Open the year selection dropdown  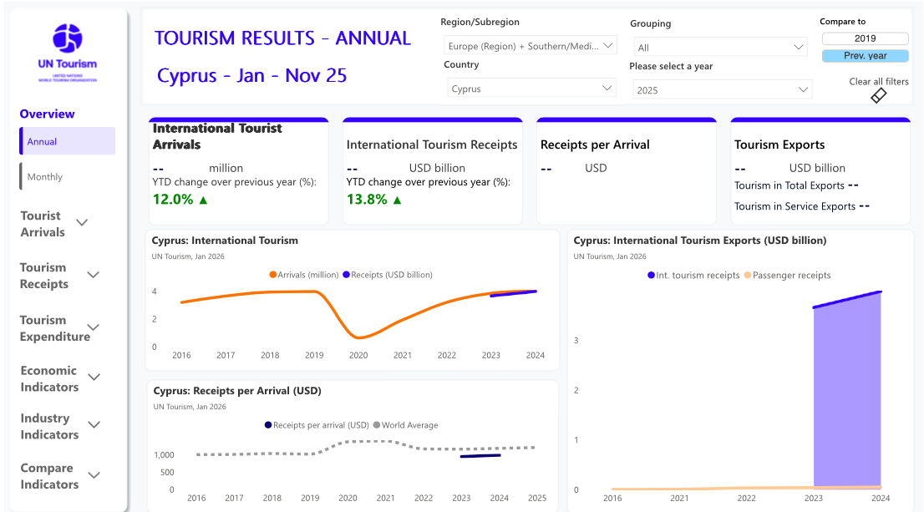click(722, 90)
